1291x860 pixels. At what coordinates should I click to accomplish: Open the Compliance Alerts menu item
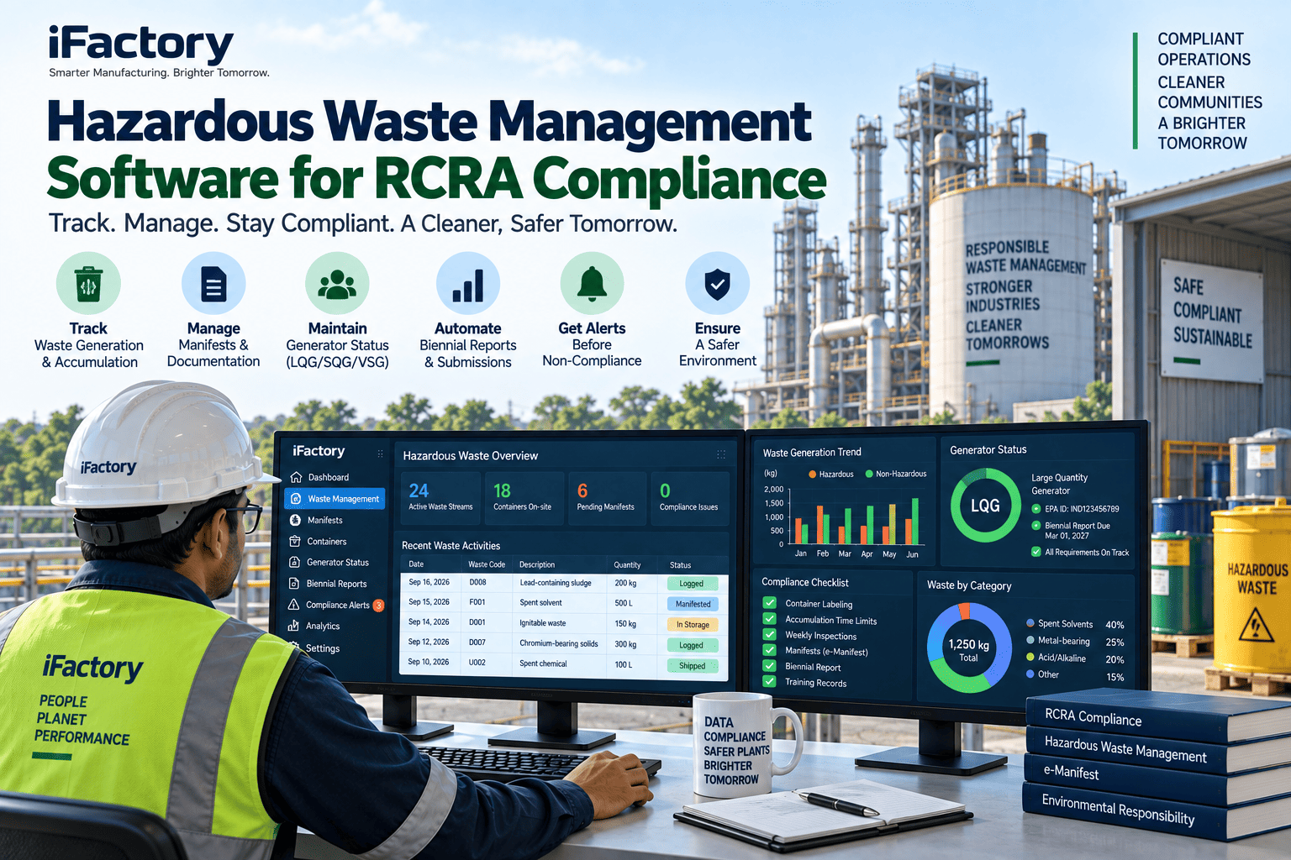(x=335, y=605)
